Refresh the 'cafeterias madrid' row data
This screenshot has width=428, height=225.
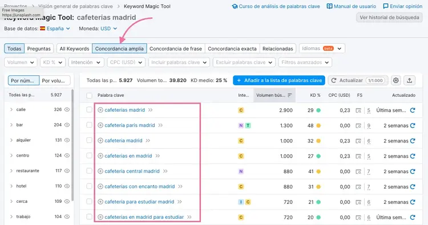(x=413, y=111)
